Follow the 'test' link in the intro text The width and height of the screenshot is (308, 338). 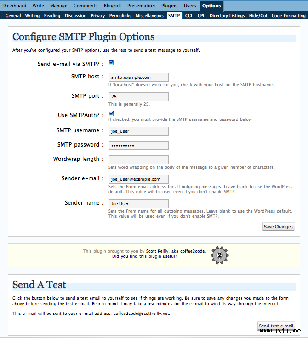click(x=123, y=50)
